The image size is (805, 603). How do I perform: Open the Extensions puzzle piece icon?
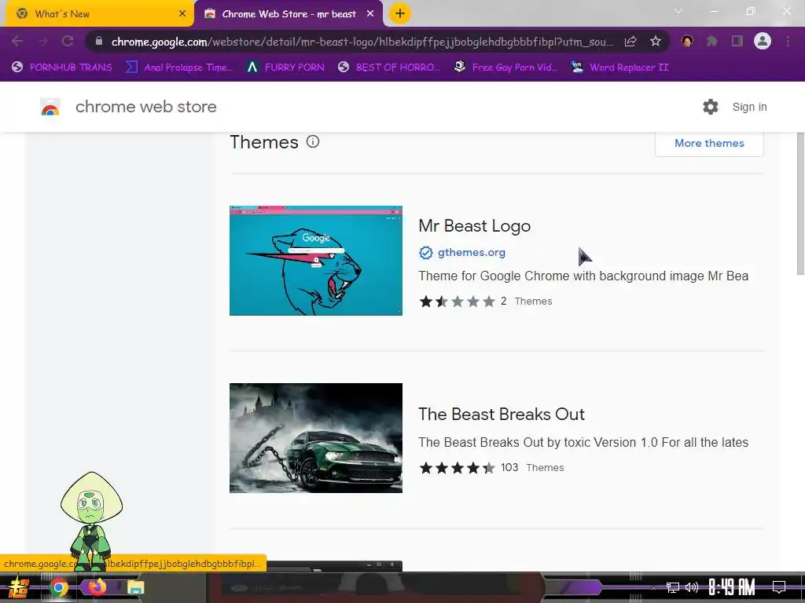click(x=712, y=41)
